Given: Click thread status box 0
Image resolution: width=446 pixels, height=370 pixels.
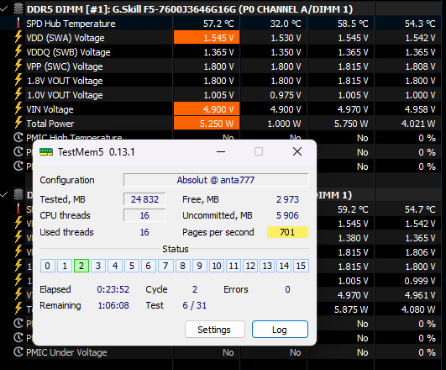Looking at the screenshot, I should click(48, 266).
